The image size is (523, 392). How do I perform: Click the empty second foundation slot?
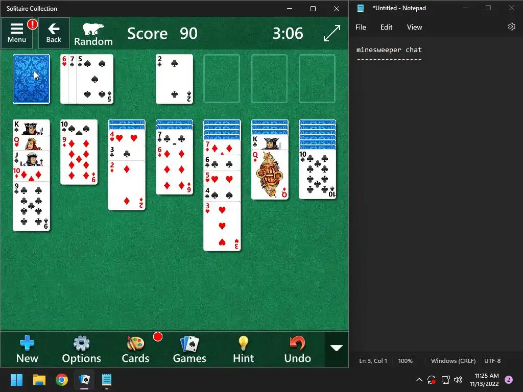click(x=222, y=79)
